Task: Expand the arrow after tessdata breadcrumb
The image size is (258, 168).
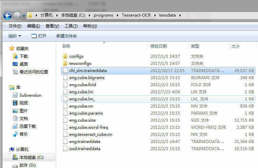Action: click(x=180, y=15)
